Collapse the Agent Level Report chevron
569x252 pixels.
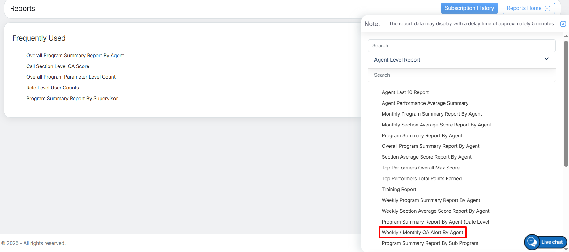coord(546,59)
